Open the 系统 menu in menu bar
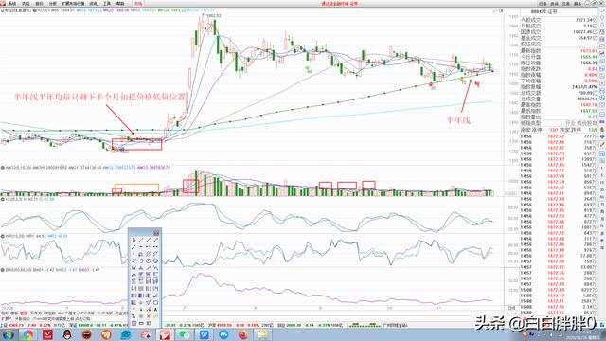The width and height of the screenshot is (606, 341). 12,4
